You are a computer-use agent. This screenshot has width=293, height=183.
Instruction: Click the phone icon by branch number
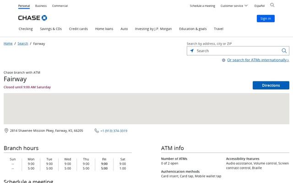pyautogui.click(x=97, y=131)
